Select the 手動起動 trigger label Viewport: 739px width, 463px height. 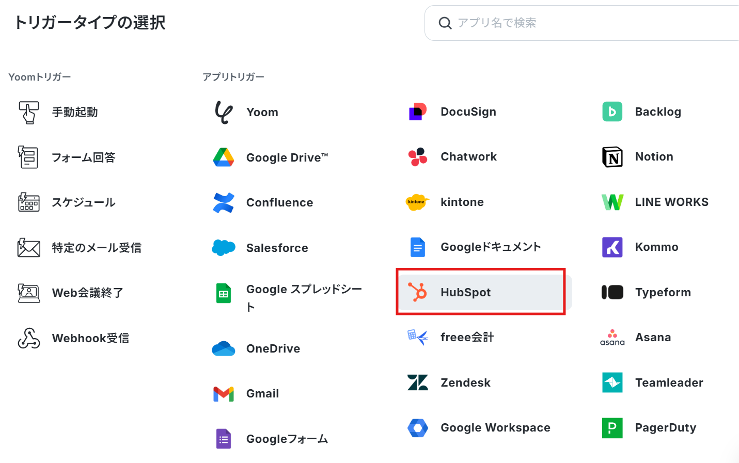click(x=75, y=112)
